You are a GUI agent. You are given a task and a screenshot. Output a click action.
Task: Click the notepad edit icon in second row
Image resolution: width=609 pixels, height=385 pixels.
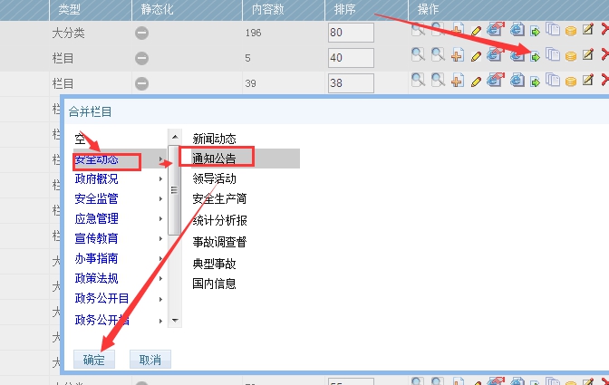pyautogui.click(x=588, y=55)
